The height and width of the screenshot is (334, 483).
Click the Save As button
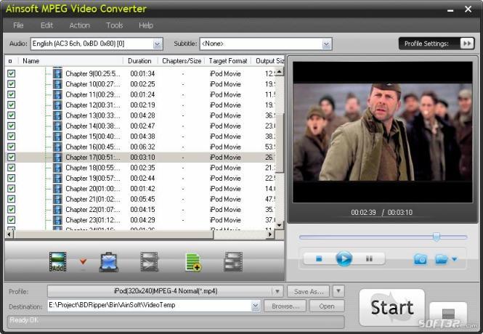pos(309,291)
